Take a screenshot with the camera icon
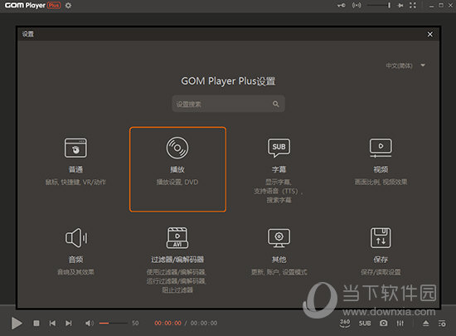The height and width of the screenshot is (336, 456). [x=384, y=324]
